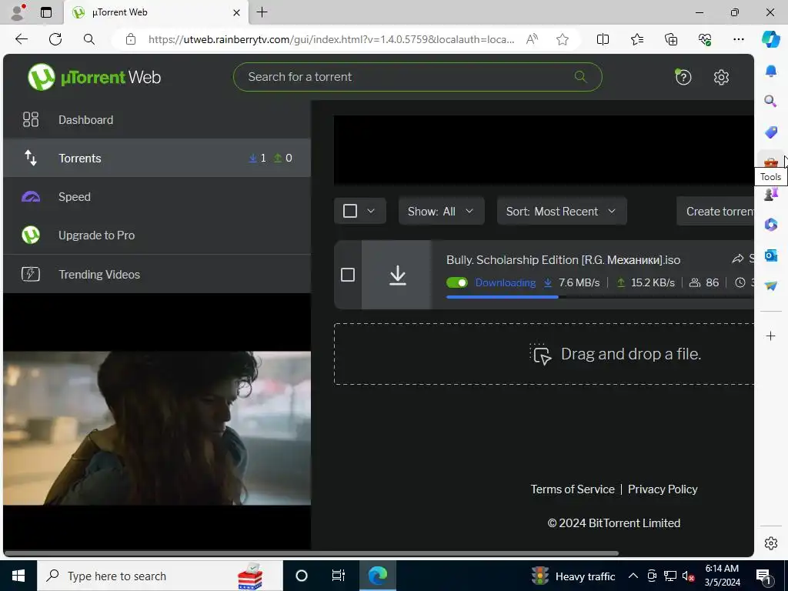Click Edge Settings and more ellipsis

click(x=738, y=39)
